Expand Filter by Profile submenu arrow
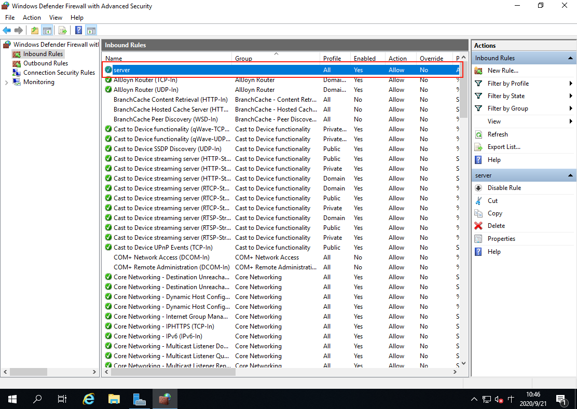Screen dimensions: 577x409 point(571,84)
